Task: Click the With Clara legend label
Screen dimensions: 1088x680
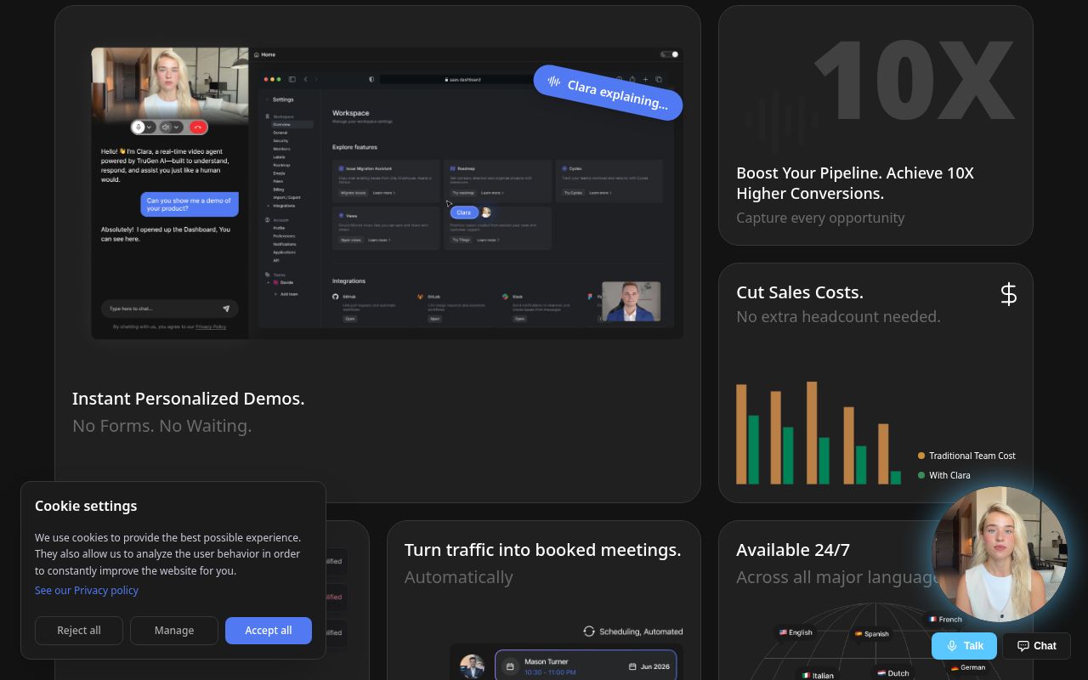Action: click(x=949, y=475)
